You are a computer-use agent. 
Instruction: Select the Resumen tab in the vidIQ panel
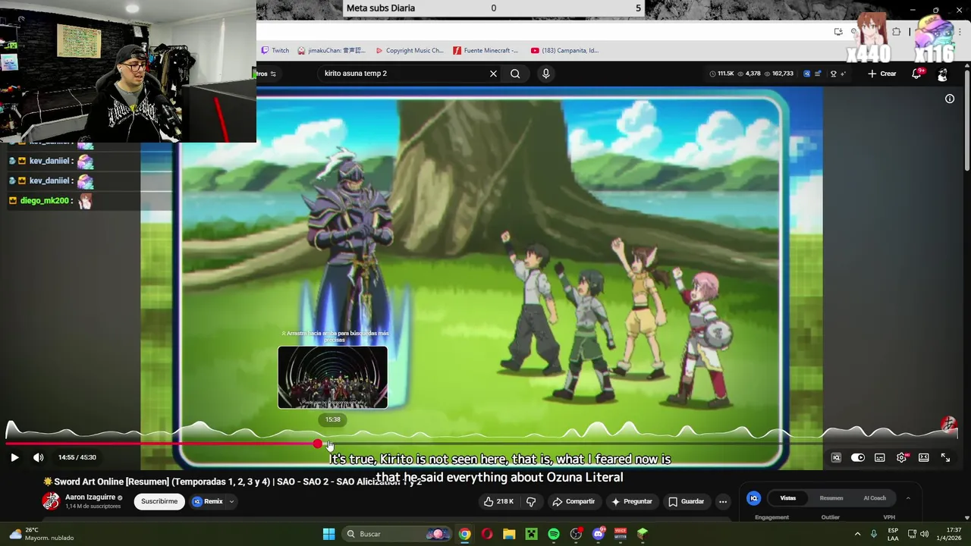831,498
